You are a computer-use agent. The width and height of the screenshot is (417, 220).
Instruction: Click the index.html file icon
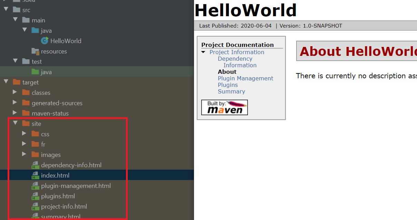35,176
